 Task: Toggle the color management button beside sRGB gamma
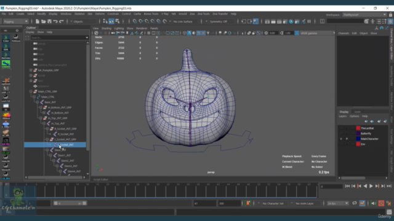(x=297, y=33)
